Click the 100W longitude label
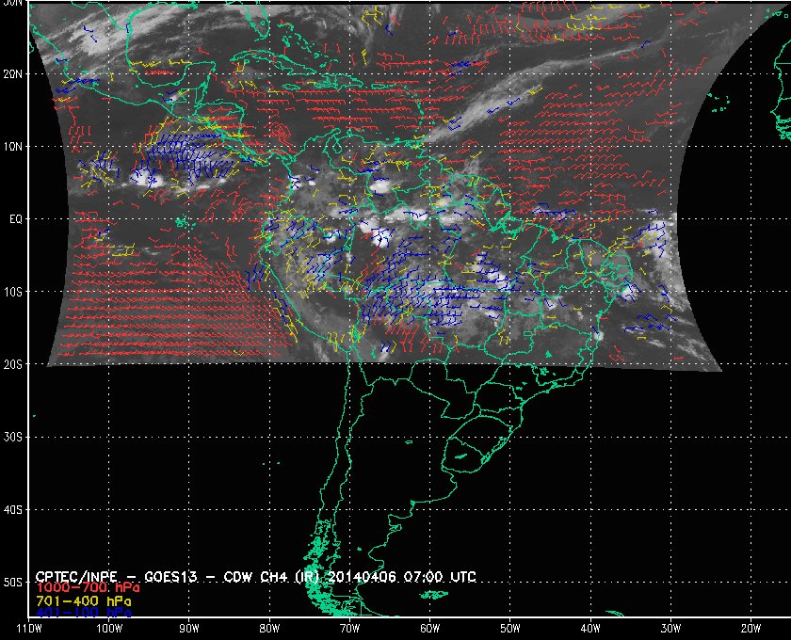The height and width of the screenshot is (640, 791). (x=109, y=629)
